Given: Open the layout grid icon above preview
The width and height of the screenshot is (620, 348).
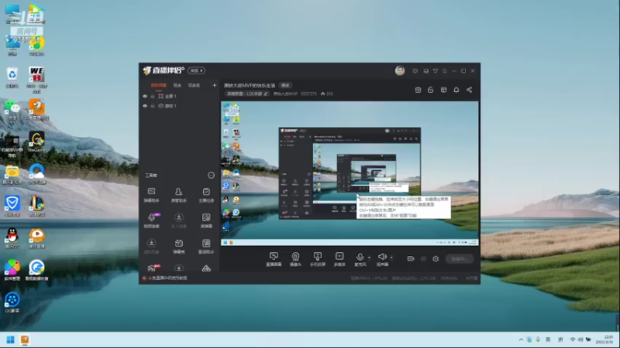Looking at the screenshot, I should (x=443, y=90).
